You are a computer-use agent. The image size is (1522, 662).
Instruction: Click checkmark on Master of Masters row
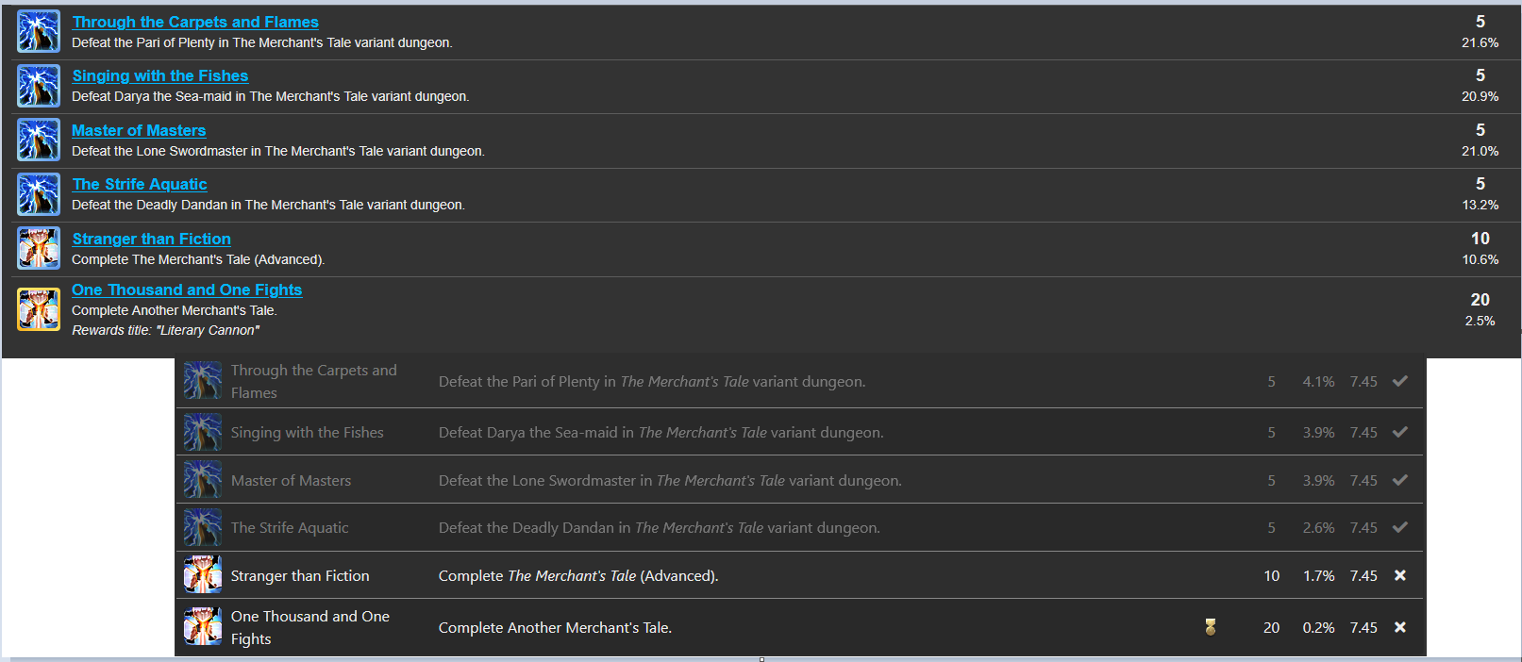[1400, 480]
